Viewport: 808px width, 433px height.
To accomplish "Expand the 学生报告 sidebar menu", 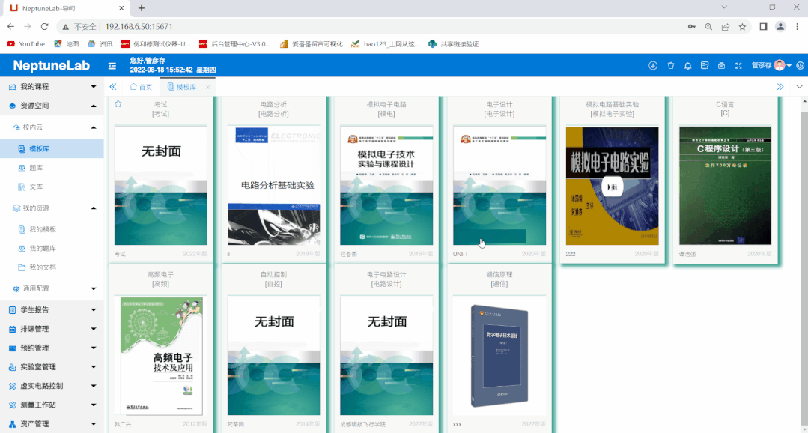I will tap(52, 309).
